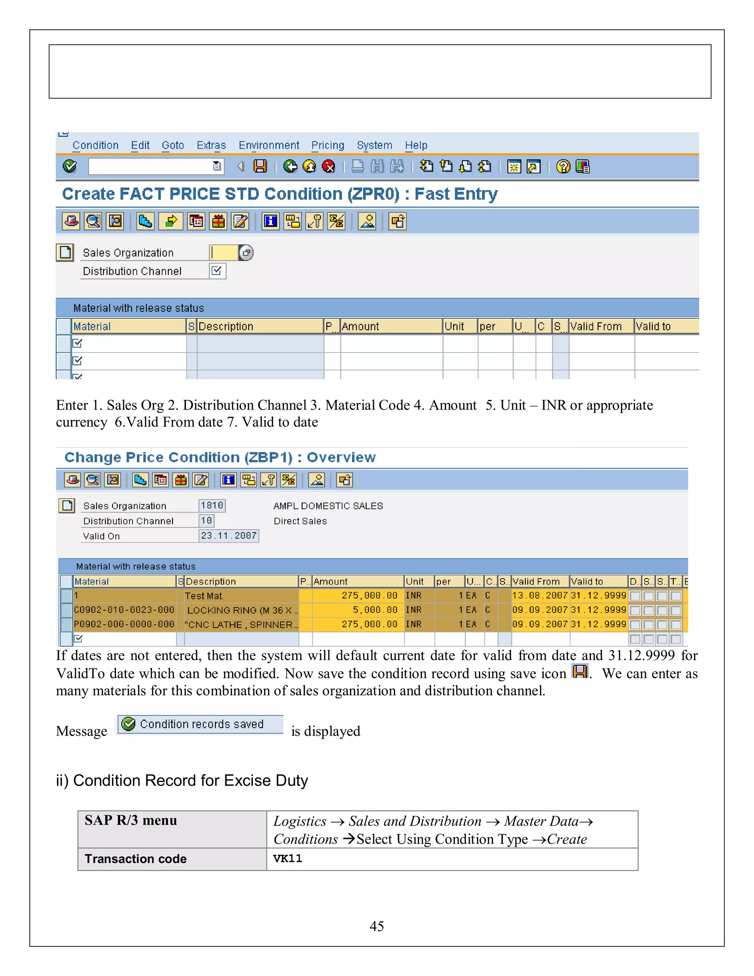
Task: Open search help for Sales Organization field
Action: [x=246, y=253]
